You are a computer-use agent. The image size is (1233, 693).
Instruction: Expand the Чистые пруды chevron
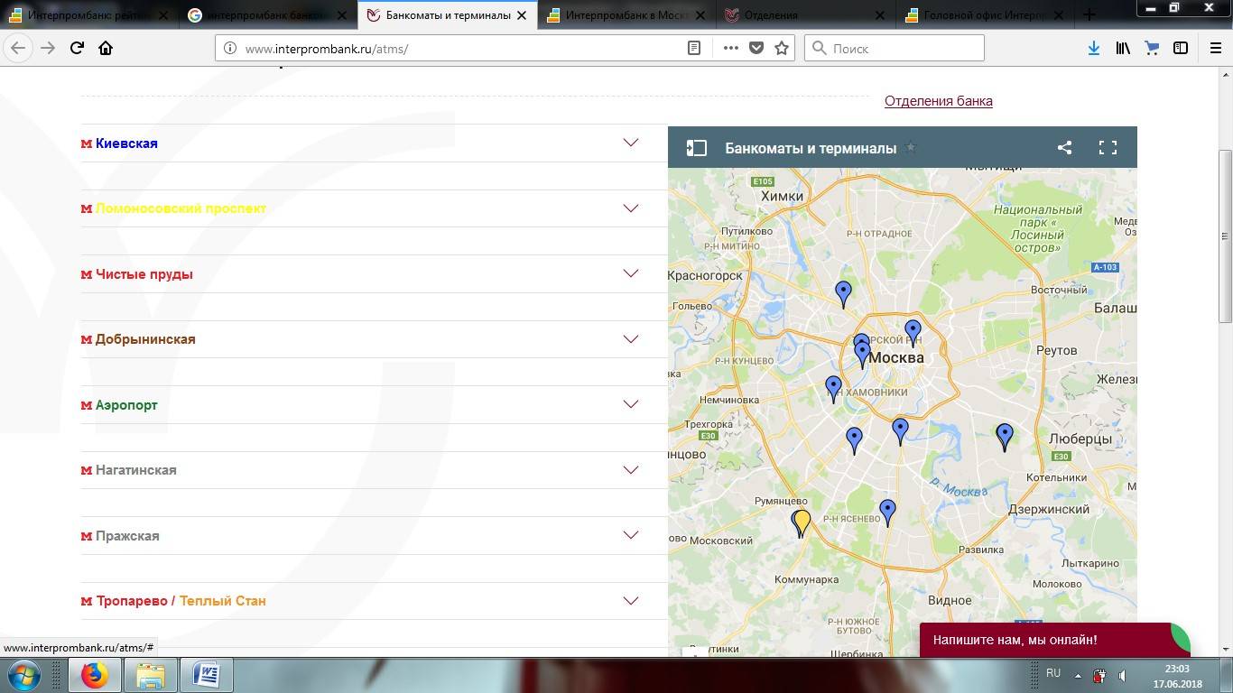(630, 273)
